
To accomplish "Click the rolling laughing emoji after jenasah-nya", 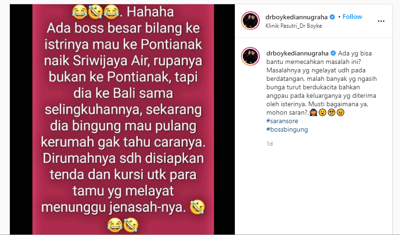I will pos(198,207).
